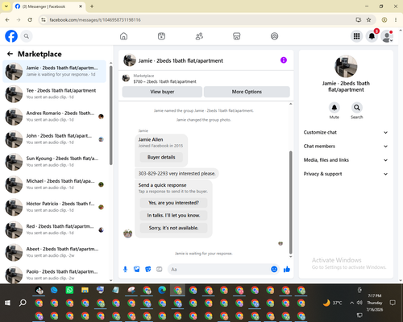This screenshot has height=322, width=403.
Task: Mute this chat with the bell icon
Action: 334,108
